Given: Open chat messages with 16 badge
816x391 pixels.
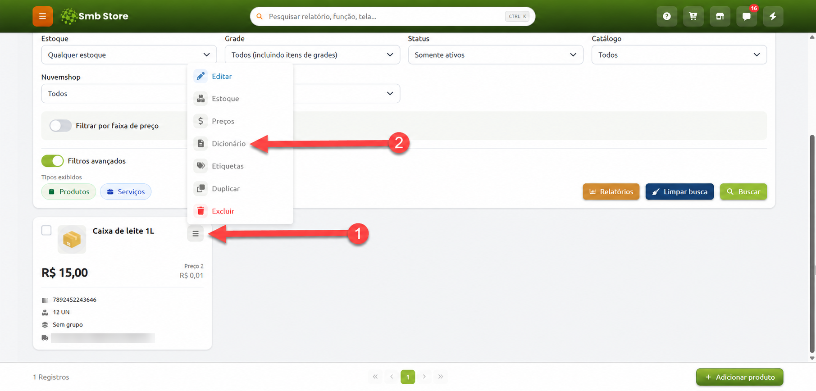Looking at the screenshot, I should point(747,16).
